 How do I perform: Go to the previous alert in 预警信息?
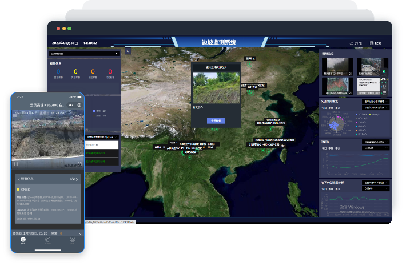click(x=19, y=179)
